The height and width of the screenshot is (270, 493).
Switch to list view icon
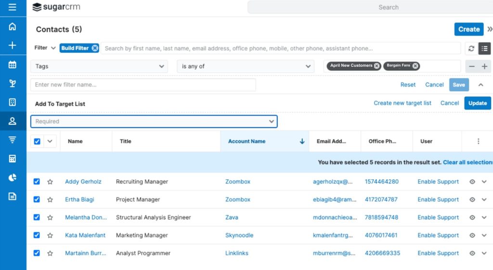click(x=484, y=49)
